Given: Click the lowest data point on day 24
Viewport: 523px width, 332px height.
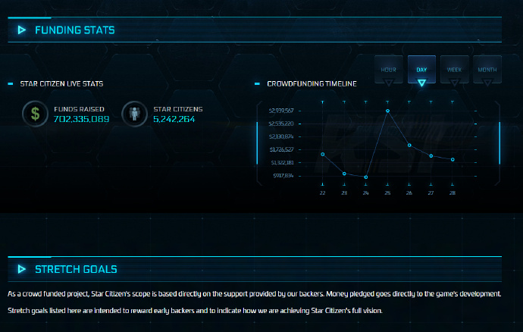Looking at the screenshot, I should click(x=366, y=177).
